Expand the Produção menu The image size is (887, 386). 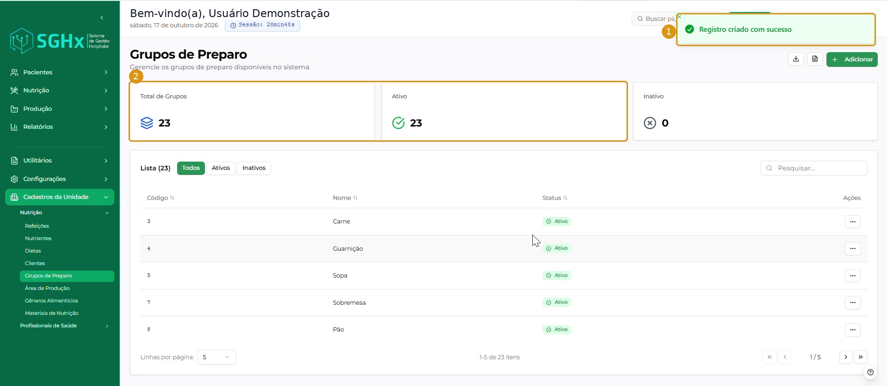60,109
